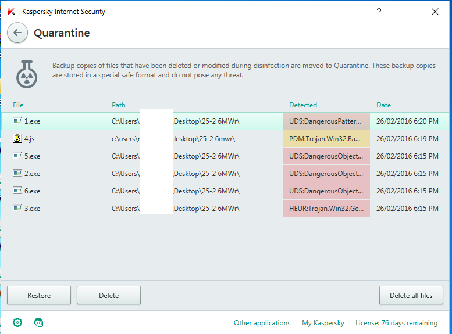
Task: Click the date 26/02/2016 6:19 PM
Action: (407, 139)
